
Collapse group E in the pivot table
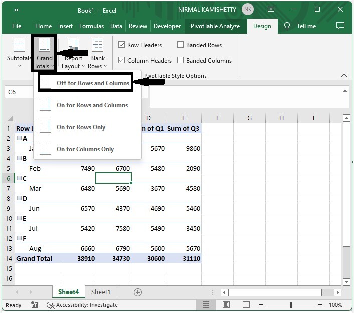pyautogui.click(x=20, y=218)
